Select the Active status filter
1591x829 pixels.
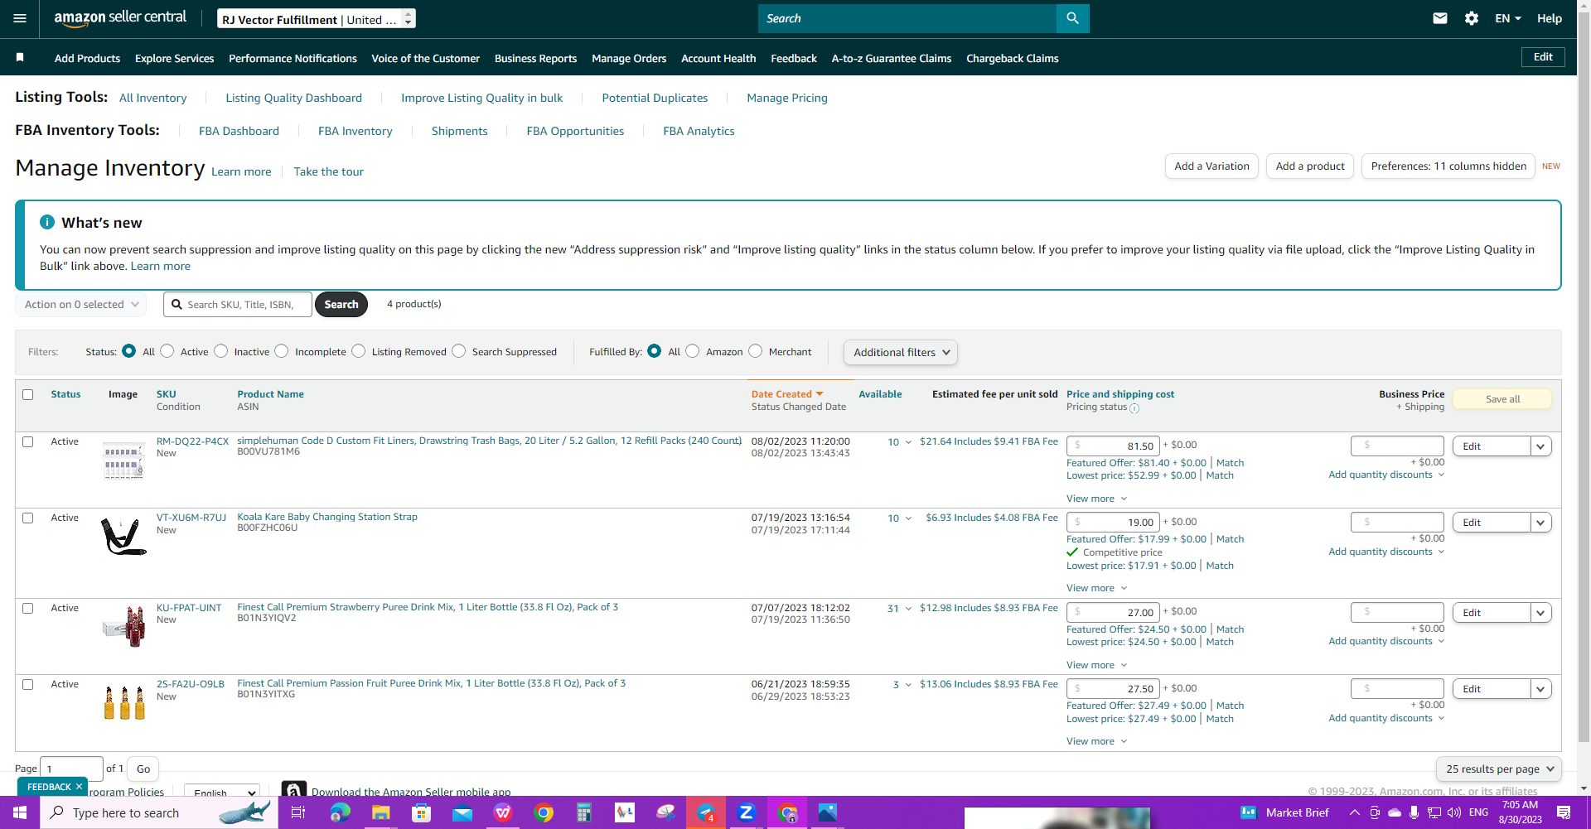click(167, 351)
